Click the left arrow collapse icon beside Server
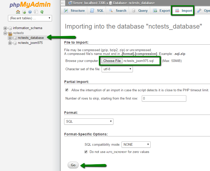This screenshot has width=210, height=171. pyautogui.click(x=63, y=3)
